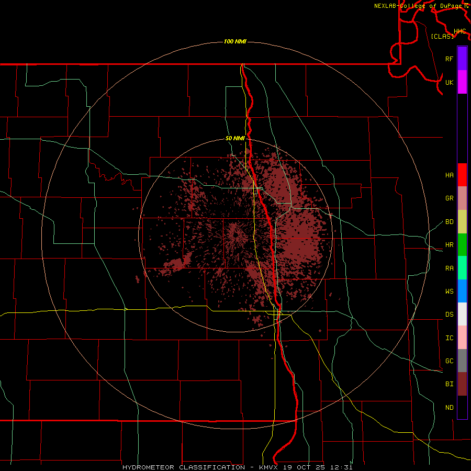Click the UK magenta legend swatch
This screenshot has width=471, height=471.
point(462,82)
